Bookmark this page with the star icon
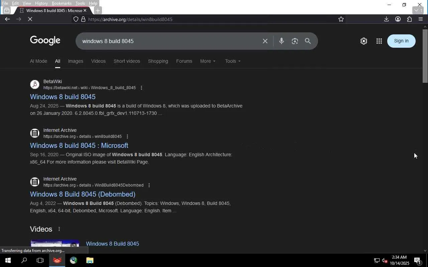This screenshot has width=428, height=267. click(341, 19)
